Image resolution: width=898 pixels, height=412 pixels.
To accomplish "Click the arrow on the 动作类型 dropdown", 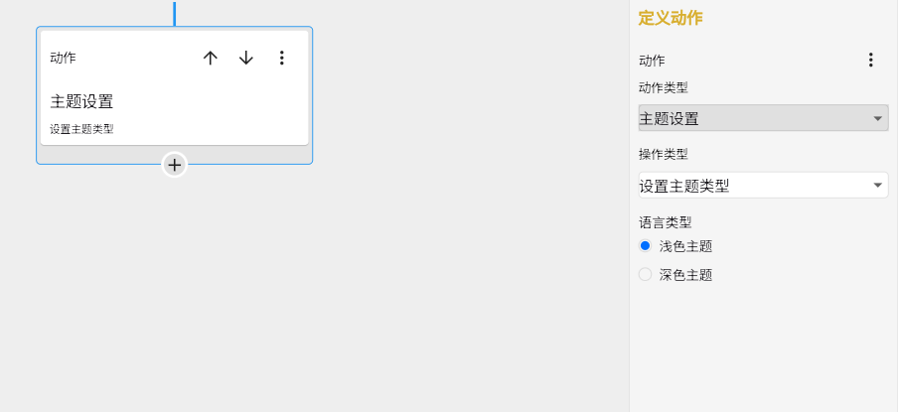I will [x=877, y=119].
